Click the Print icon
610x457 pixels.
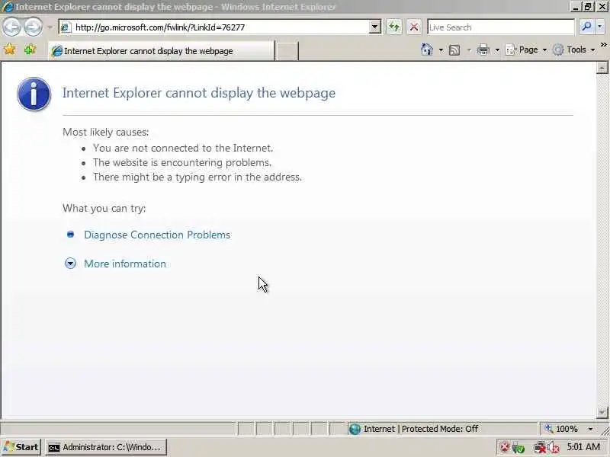[483, 50]
